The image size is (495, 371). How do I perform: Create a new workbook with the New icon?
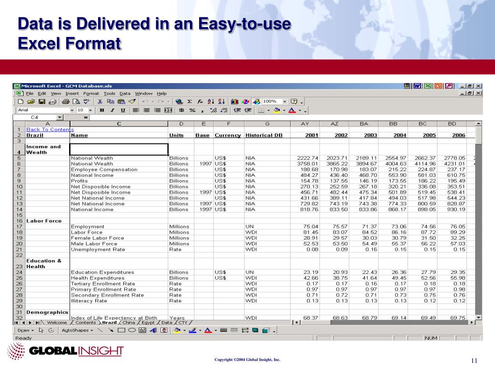(x=20, y=101)
